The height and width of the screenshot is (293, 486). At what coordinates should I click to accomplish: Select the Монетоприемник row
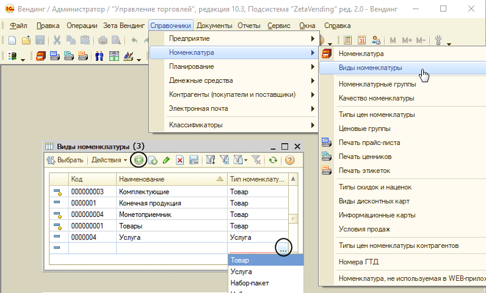tap(169, 214)
